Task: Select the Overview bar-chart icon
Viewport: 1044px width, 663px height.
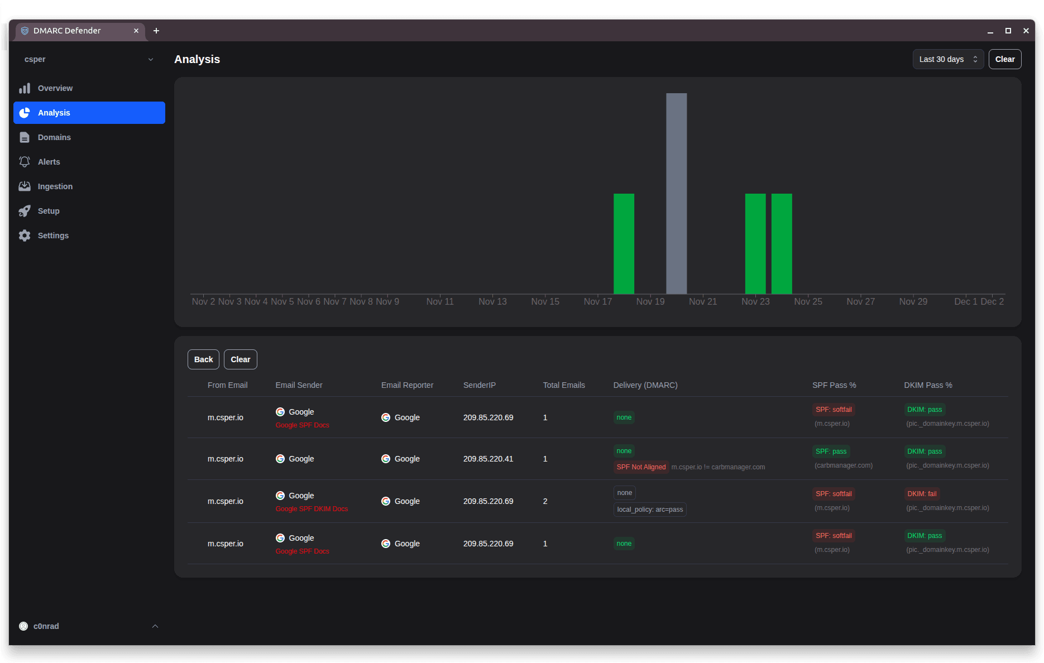Action: (25, 88)
